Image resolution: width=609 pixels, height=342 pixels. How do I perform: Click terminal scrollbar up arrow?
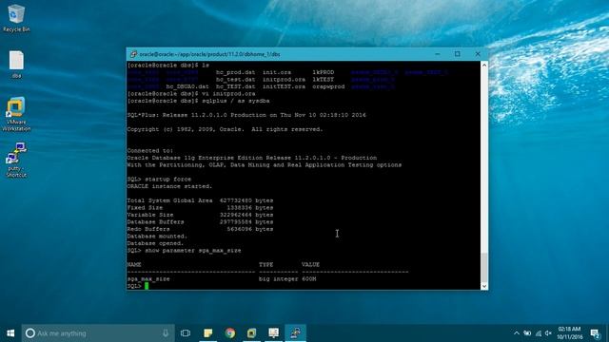coord(484,66)
